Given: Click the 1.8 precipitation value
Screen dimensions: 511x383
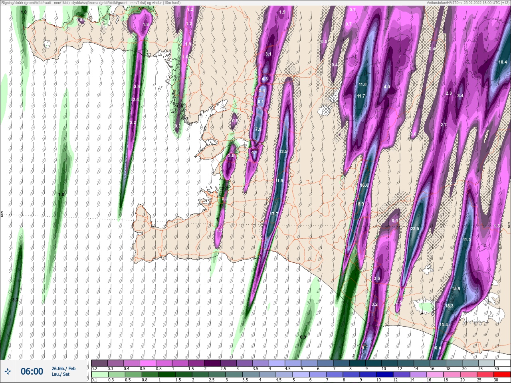Looking at the screenshot, I should (146, 24).
